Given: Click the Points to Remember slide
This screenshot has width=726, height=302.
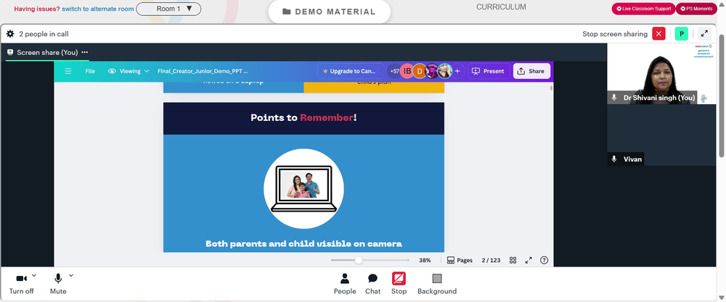Looking at the screenshot, I should pyautogui.click(x=303, y=177).
